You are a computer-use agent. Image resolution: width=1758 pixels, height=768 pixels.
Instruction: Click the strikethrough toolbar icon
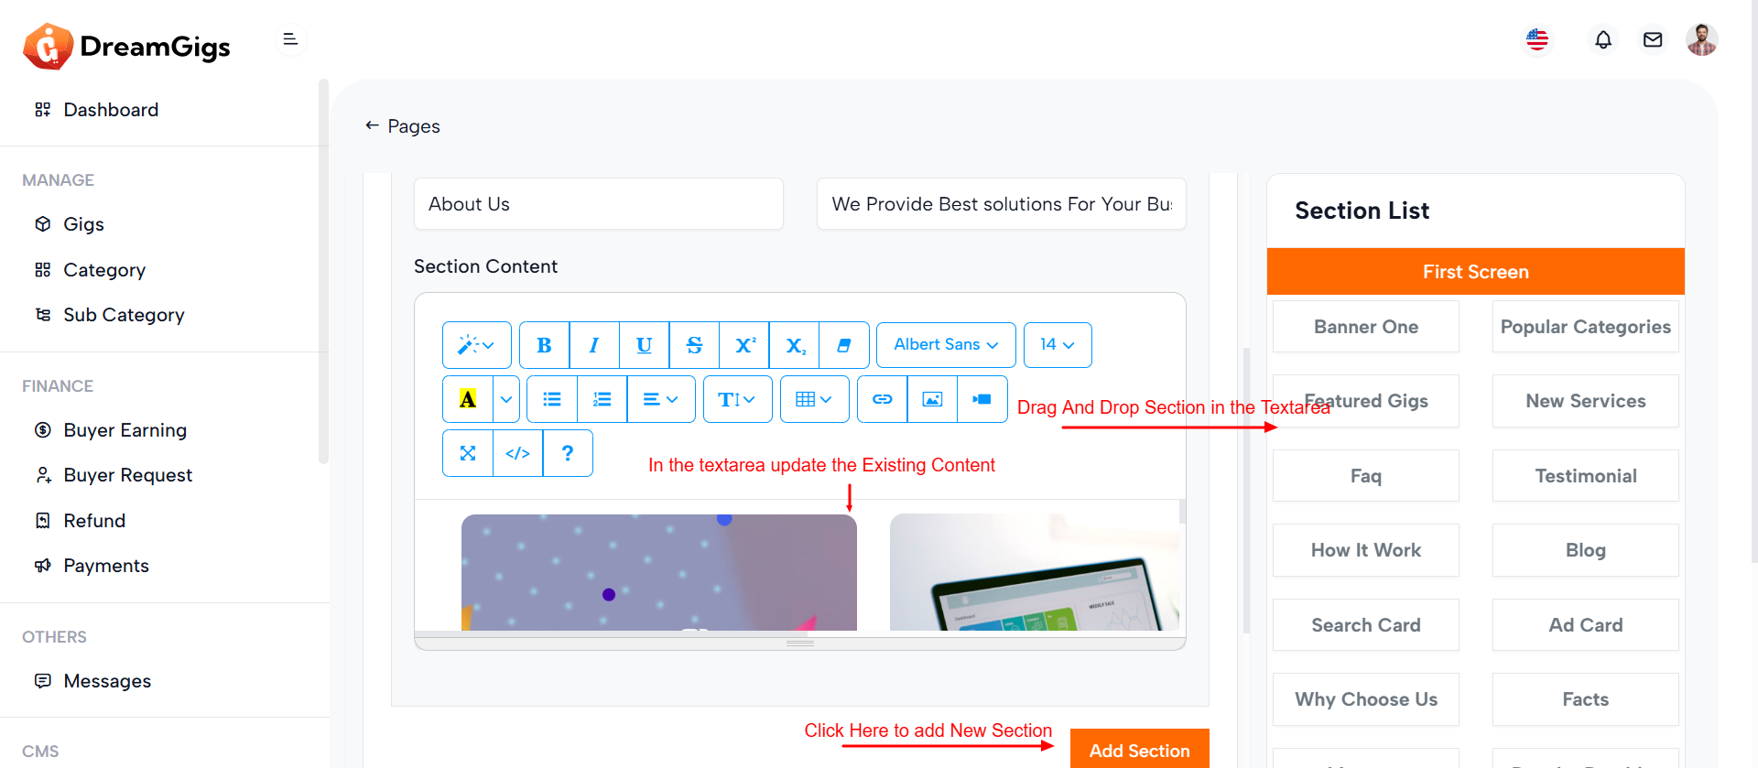tap(694, 345)
